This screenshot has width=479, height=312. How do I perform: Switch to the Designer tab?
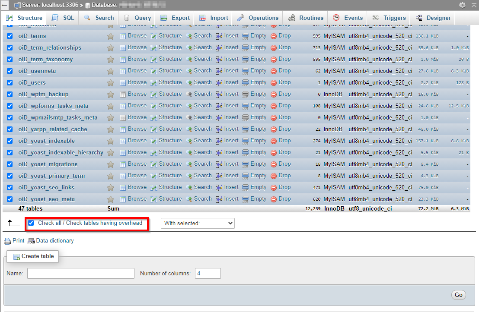pyautogui.click(x=433, y=18)
